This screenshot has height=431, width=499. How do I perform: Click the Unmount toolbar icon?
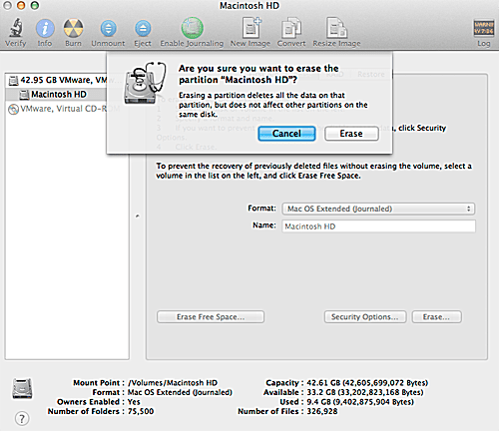click(x=108, y=28)
